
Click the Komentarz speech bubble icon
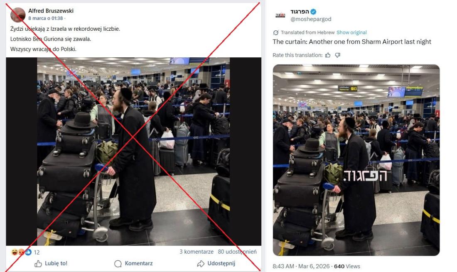pyautogui.click(x=118, y=264)
